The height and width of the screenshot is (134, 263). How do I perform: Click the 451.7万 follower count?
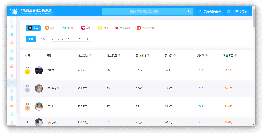click(x=82, y=88)
